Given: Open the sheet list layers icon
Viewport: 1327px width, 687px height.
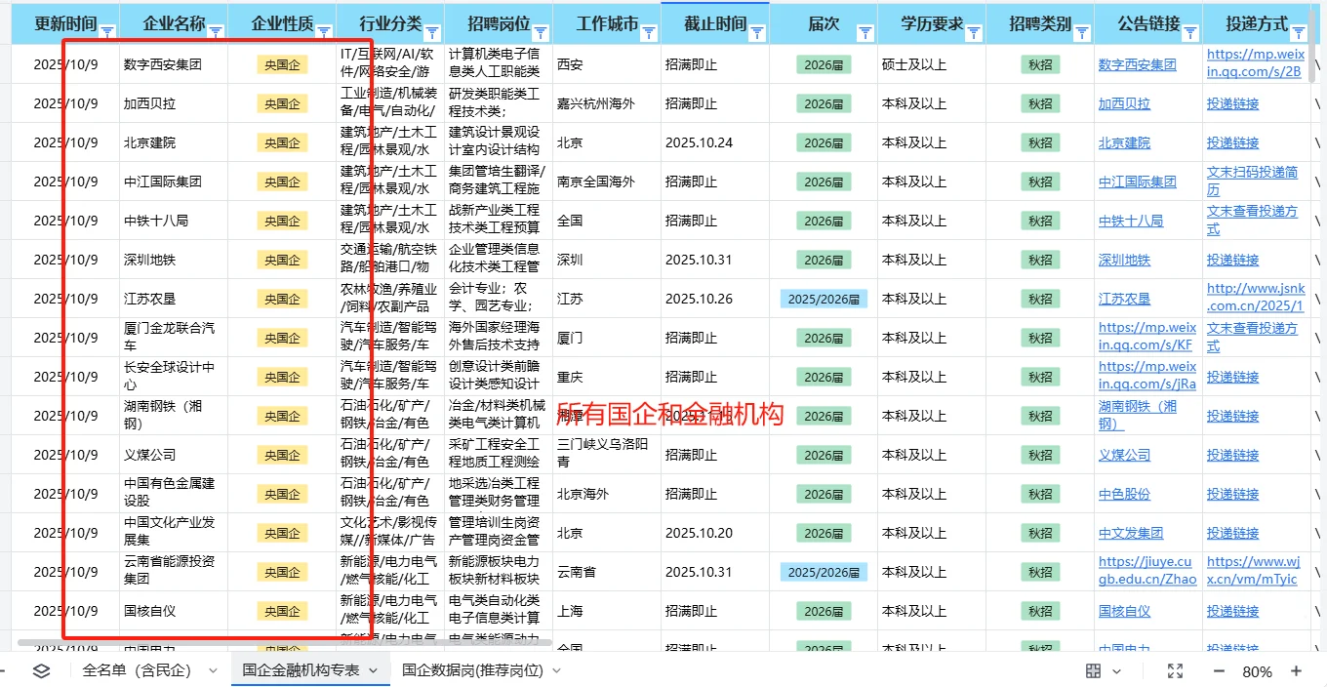Looking at the screenshot, I should click(41, 670).
